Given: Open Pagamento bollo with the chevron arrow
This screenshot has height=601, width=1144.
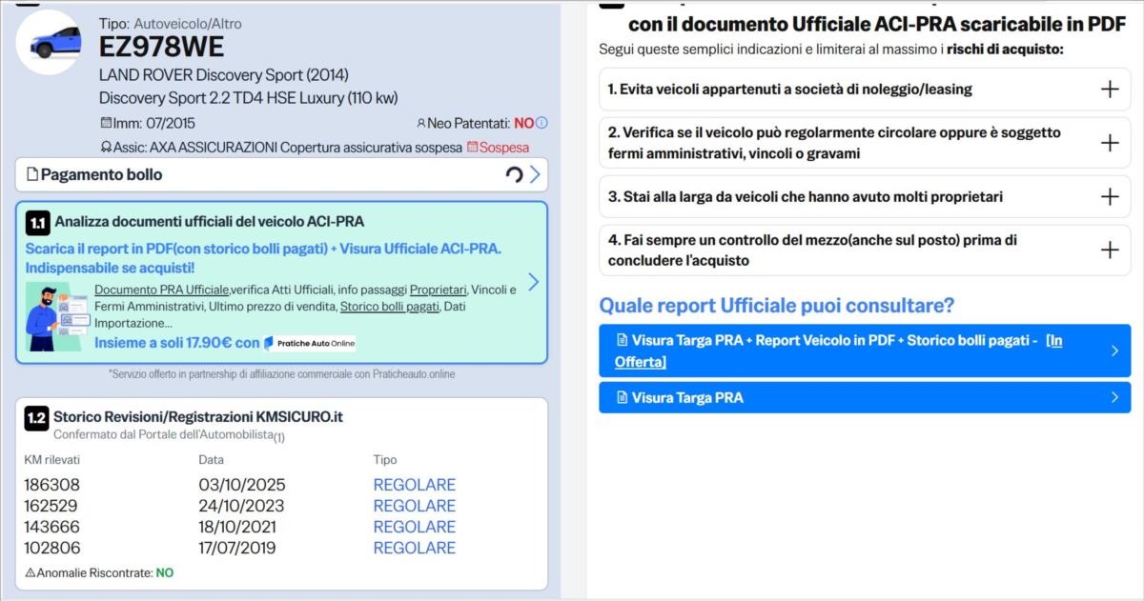Looking at the screenshot, I should coord(535,174).
